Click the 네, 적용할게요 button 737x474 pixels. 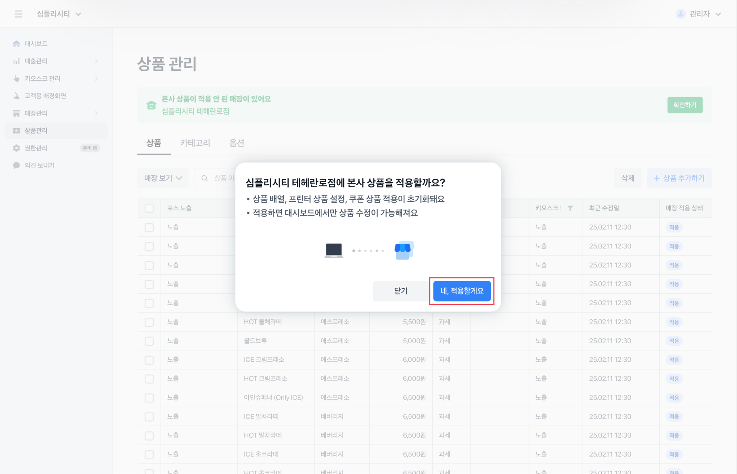(462, 291)
